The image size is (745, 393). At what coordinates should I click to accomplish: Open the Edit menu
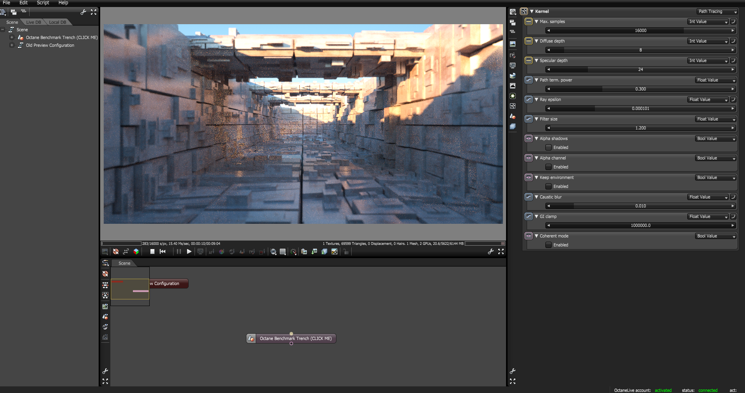pos(23,3)
